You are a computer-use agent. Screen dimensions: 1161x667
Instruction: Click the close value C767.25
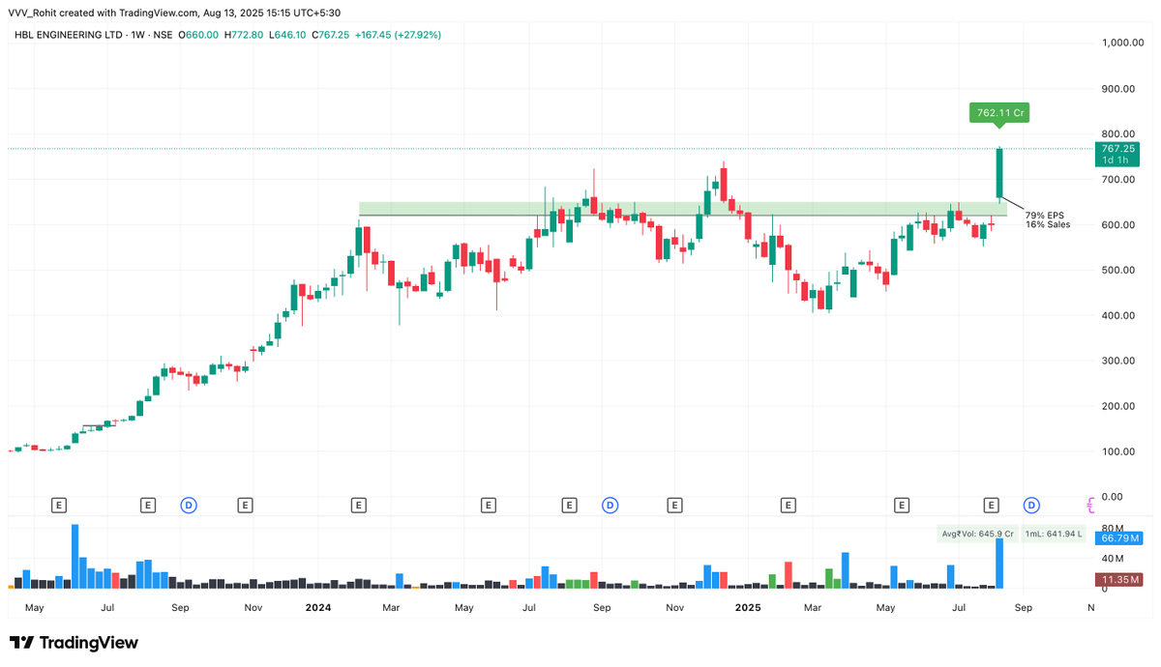pyautogui.click(x=330, y=35)
